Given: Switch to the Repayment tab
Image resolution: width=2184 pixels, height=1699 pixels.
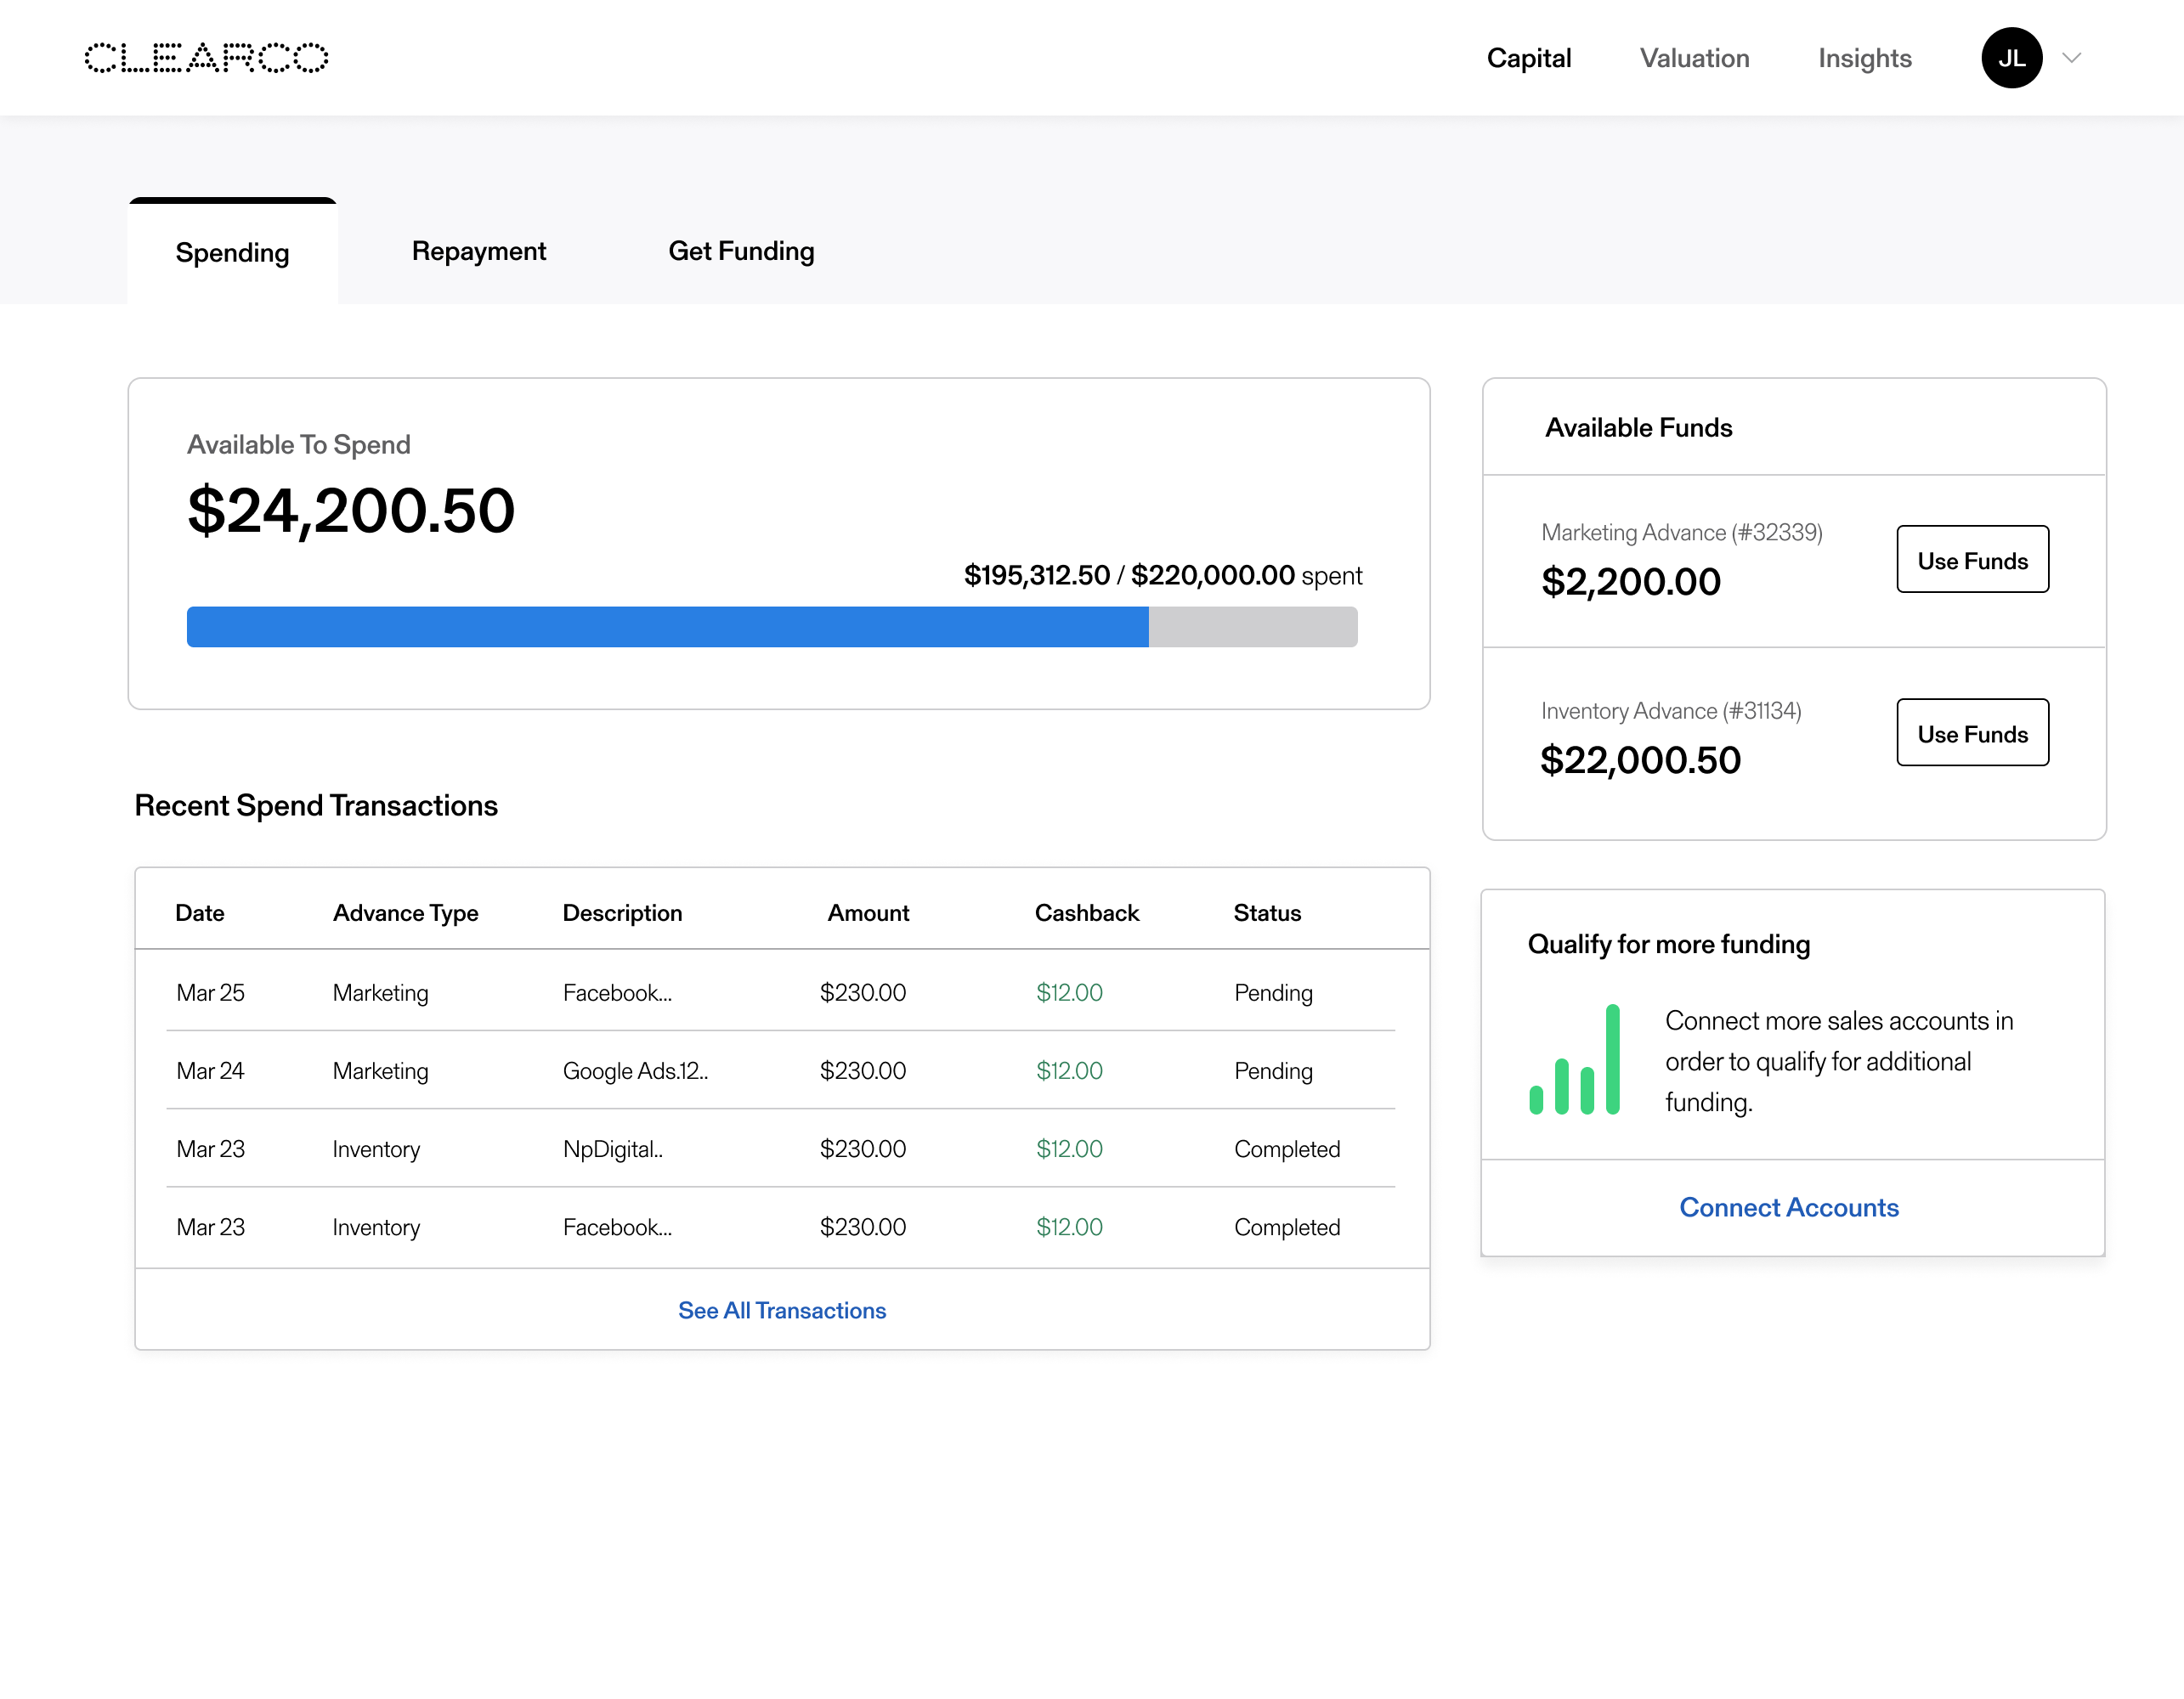Looking at the screenshot, I should [x=479, y=251].
